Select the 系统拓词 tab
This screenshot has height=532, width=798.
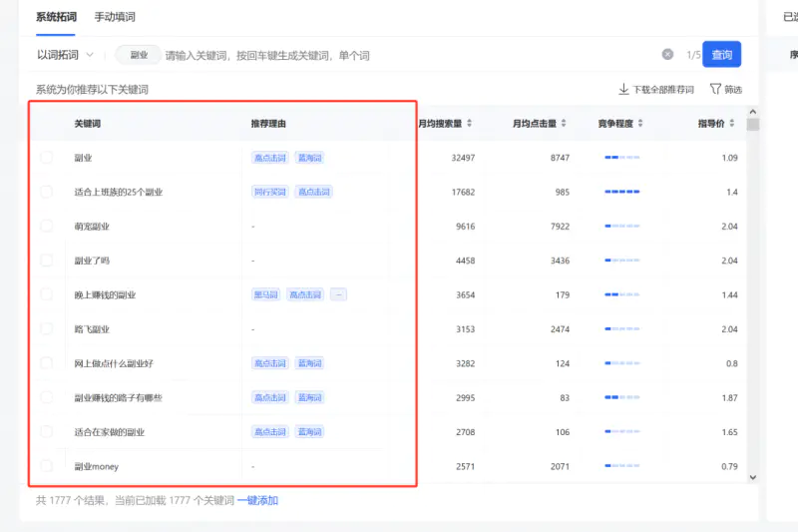56,17
